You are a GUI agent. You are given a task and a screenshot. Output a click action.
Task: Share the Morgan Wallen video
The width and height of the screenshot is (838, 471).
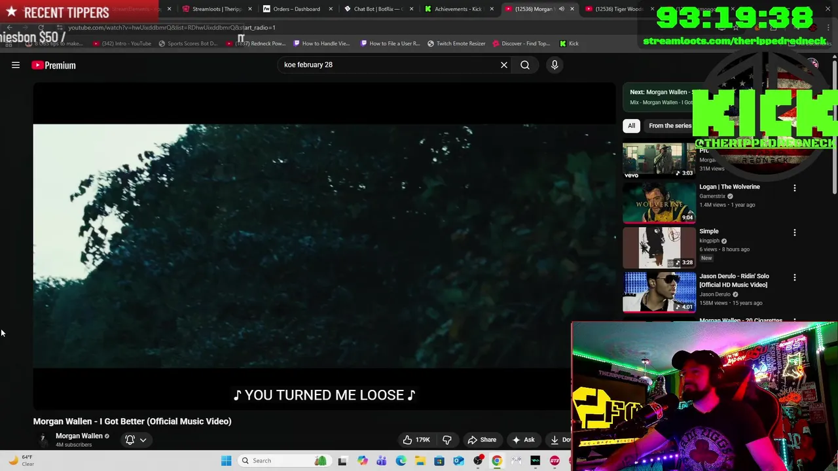coord(482,440)
